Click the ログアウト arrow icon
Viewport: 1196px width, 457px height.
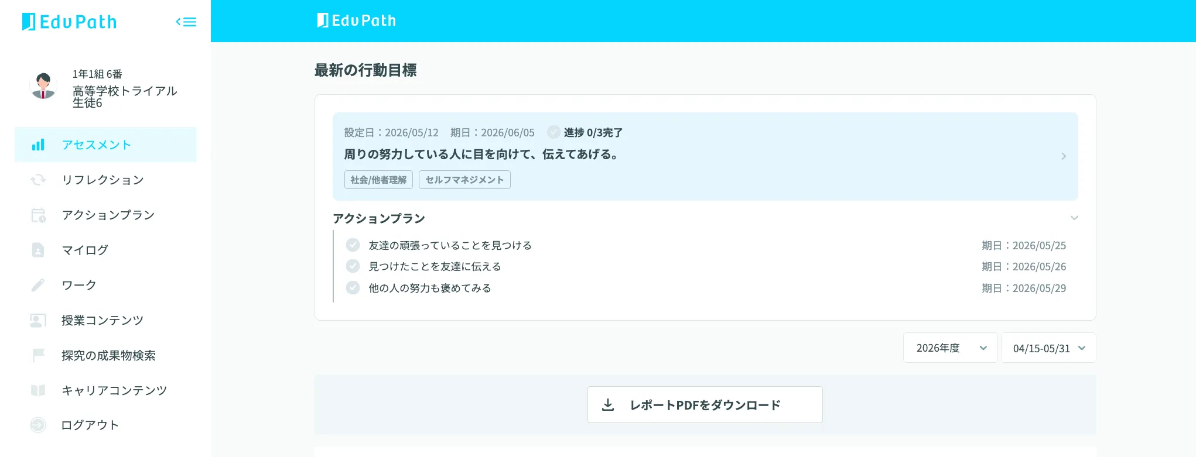click(38, 425)
